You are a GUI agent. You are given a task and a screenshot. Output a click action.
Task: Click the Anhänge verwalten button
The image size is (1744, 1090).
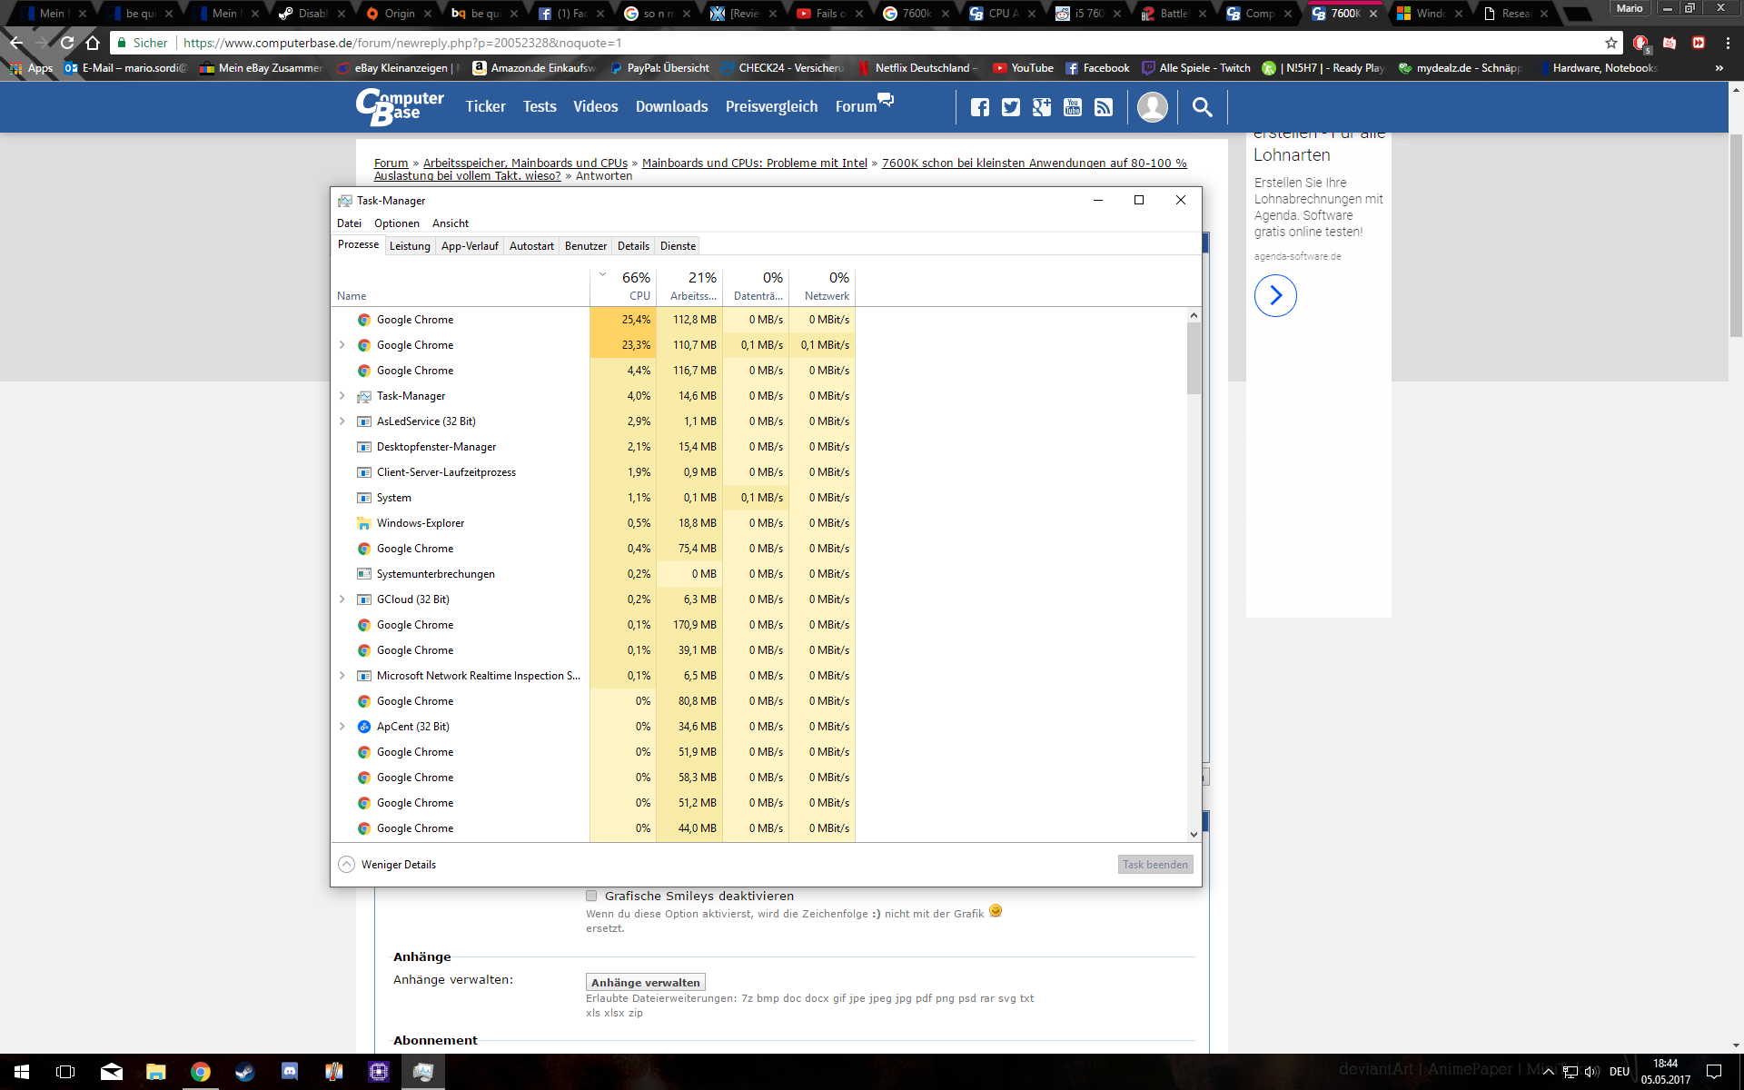pos(645,982)
